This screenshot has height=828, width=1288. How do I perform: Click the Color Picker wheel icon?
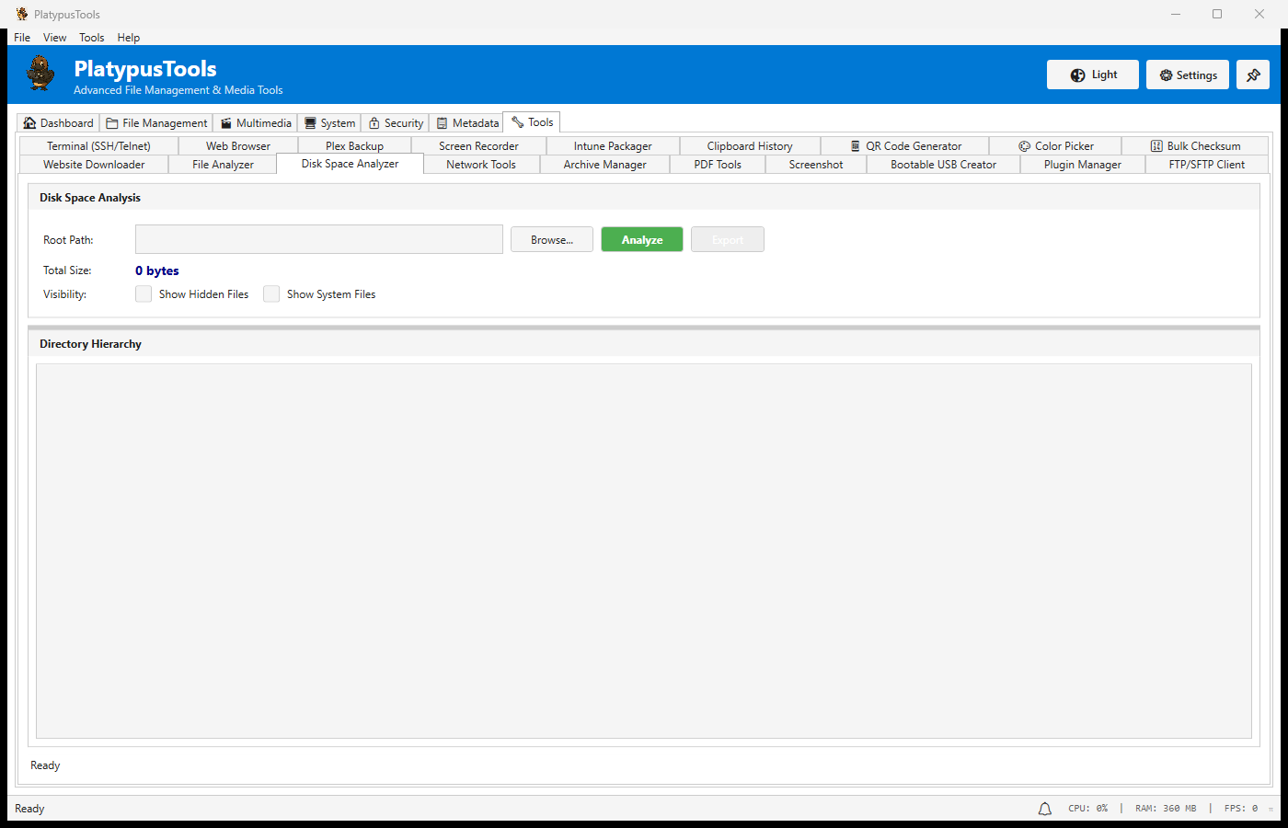pyautogui.click(x=1024, y=145)
